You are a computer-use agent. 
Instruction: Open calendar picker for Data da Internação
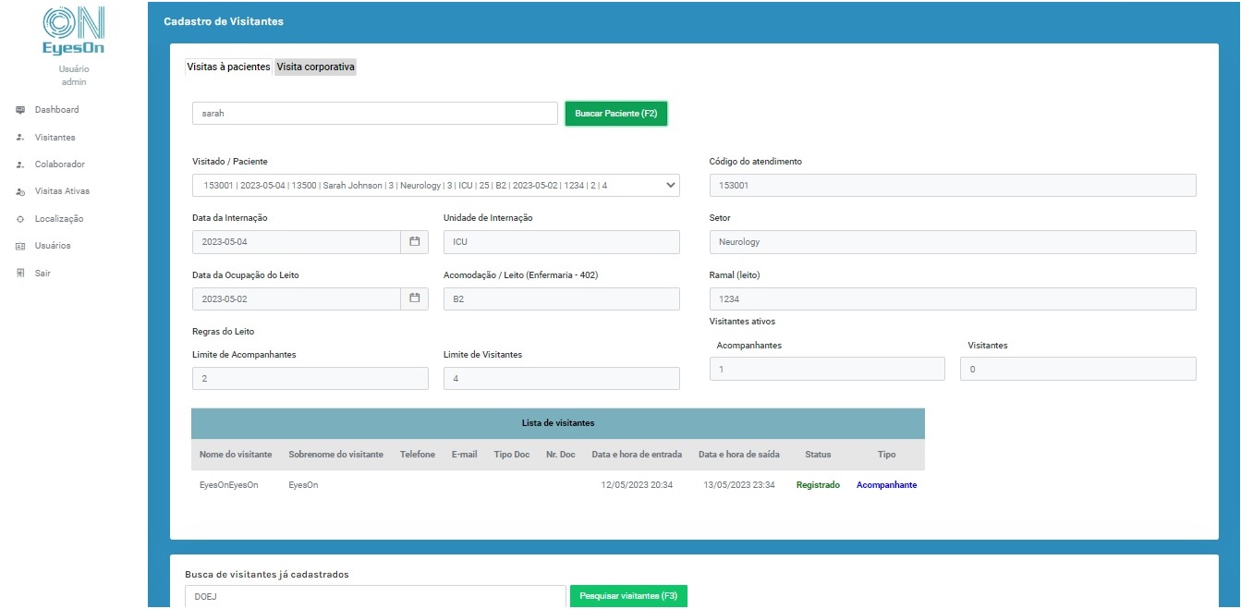[x=415, y=242]
